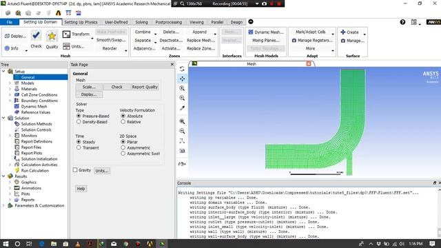Expand the Materials tree node
Viewport: 441px width, 248px height.
coord(10,89)
